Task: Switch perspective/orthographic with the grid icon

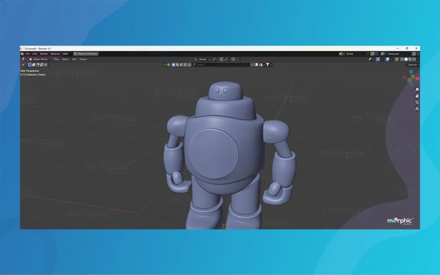Action: [x=417, y=109]
